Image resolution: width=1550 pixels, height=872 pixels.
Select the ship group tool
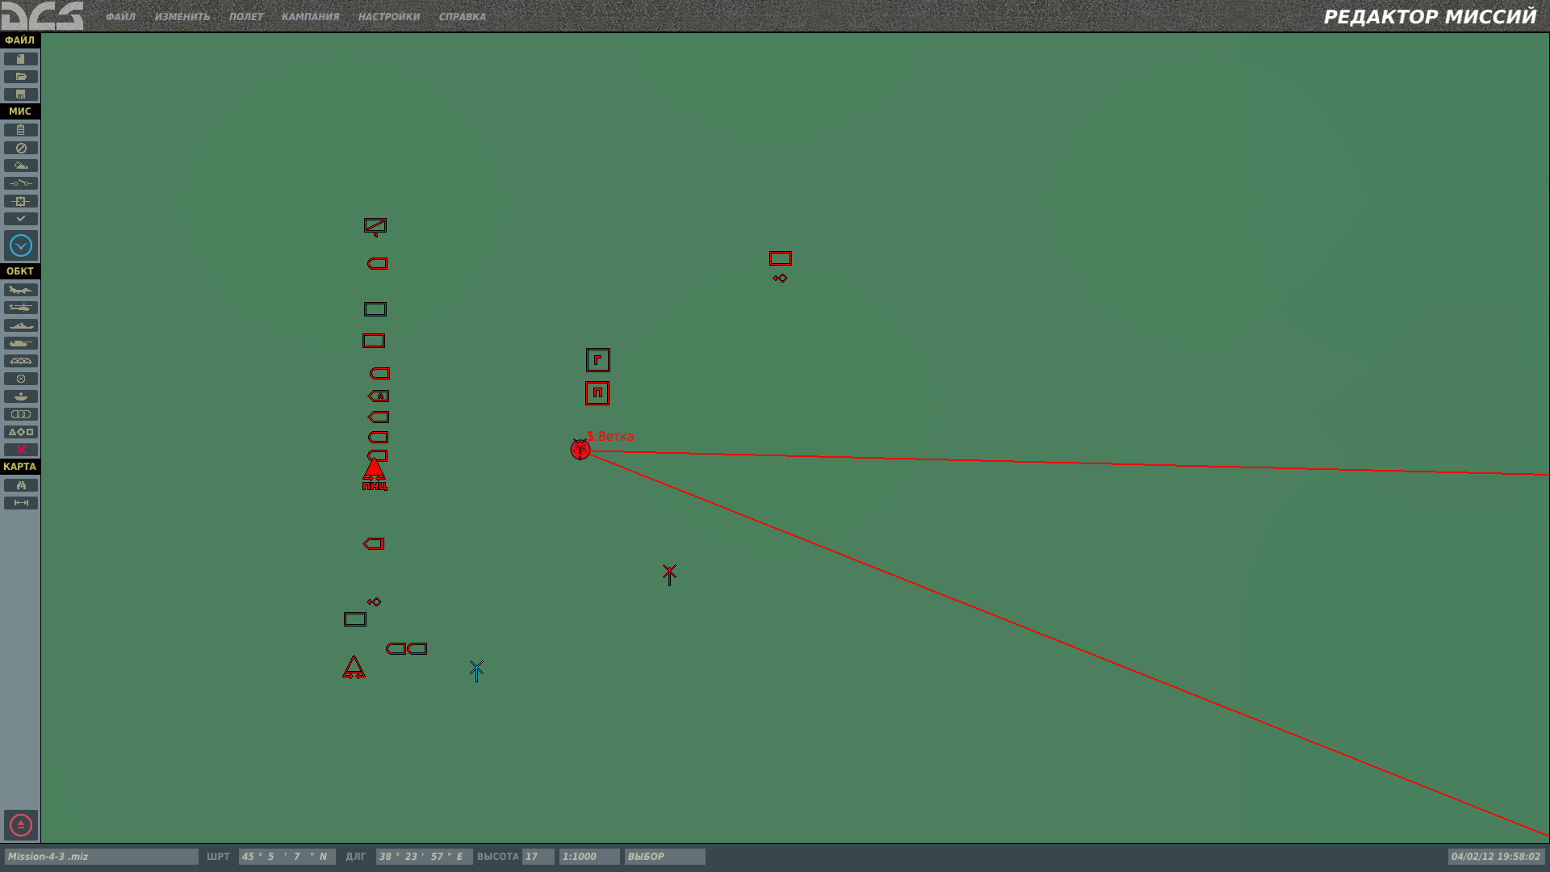pyautogui.click(x=21, y=325)
